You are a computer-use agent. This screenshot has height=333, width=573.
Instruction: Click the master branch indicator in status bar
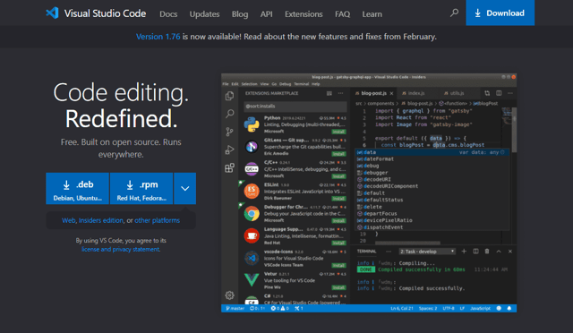pos(235,308)
